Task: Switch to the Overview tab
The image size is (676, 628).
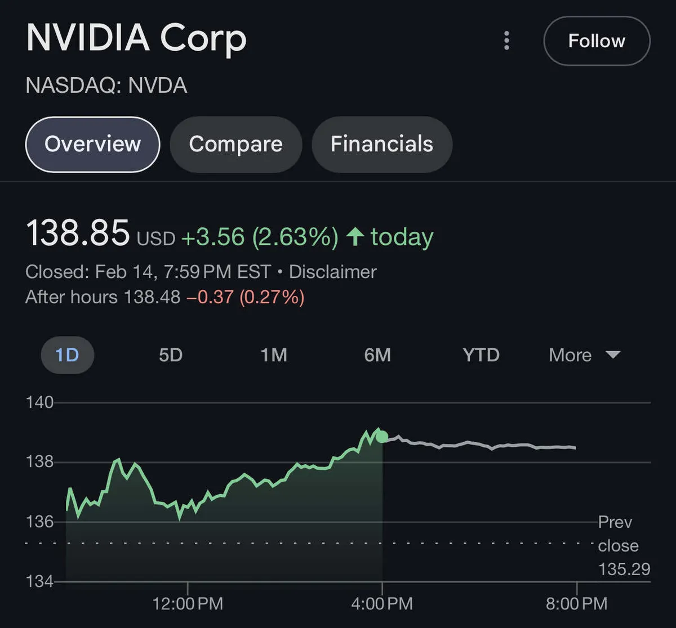Action: (92, 144)
